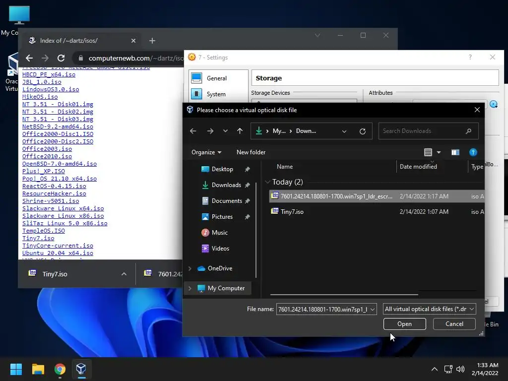Screen dimensions: 508x381
Task: Toggle the preview pane
Action: (455, 152)
